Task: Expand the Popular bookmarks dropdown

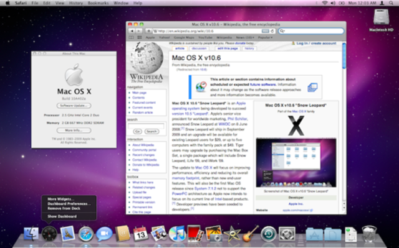Action: click(265, 37)
